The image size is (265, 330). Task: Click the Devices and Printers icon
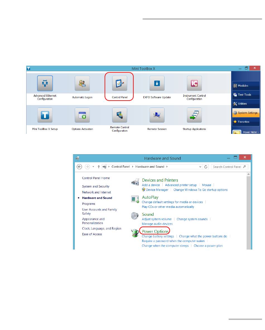(135, 182)
